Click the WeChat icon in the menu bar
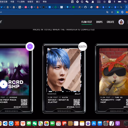 87,2
